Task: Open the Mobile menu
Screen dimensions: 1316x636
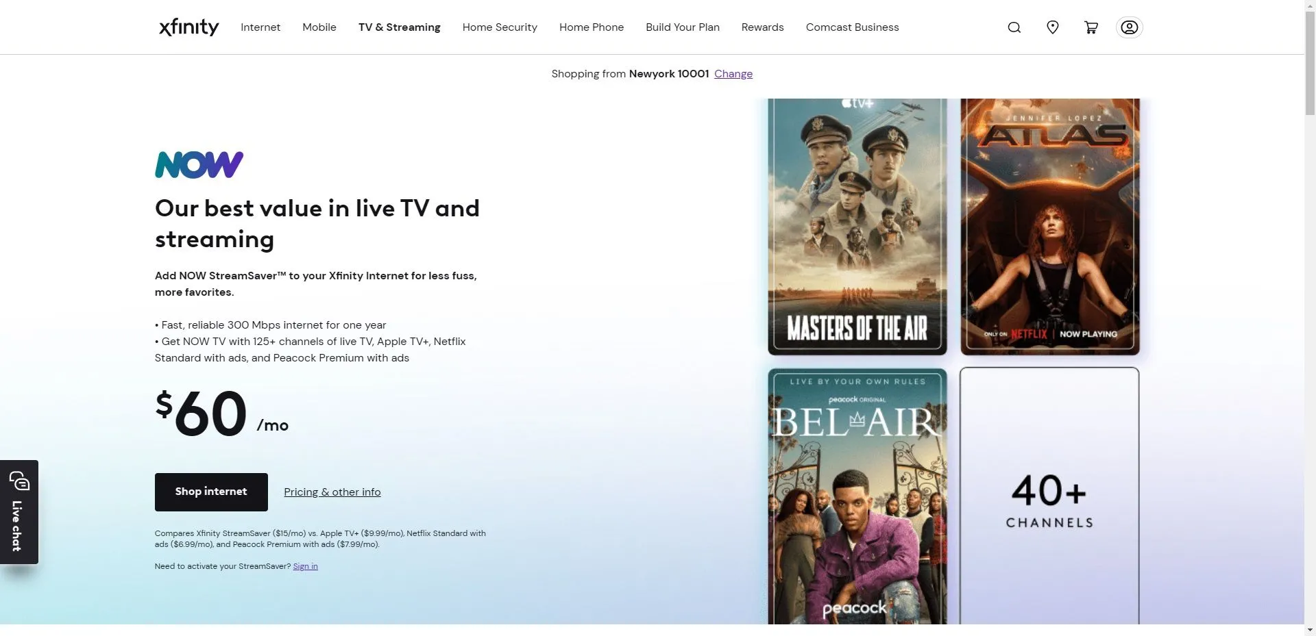Action: 319,27
